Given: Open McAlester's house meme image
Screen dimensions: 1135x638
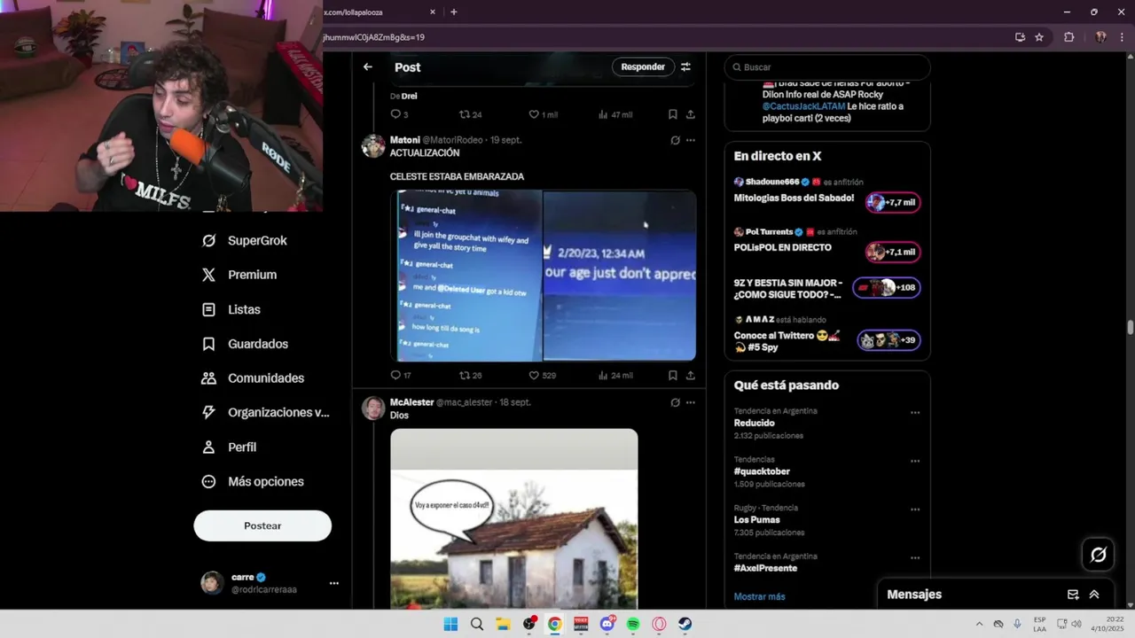Looking at the screenshot, I should [514, 518].
